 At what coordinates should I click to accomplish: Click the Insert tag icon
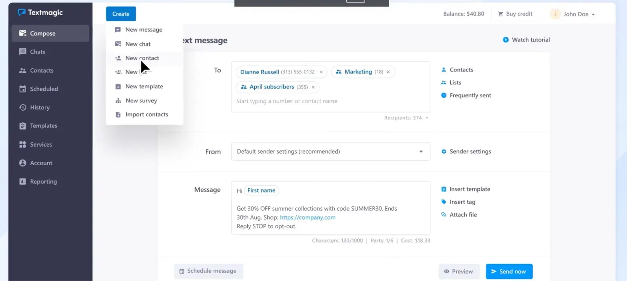click(444, 202)
